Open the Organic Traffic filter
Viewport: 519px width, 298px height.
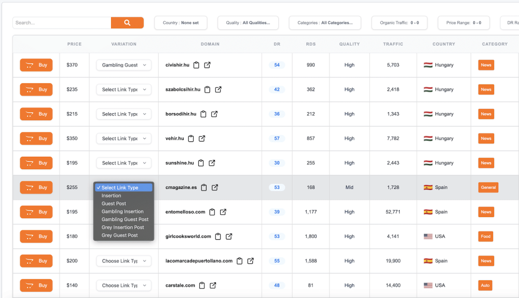[x=400, y=23]
